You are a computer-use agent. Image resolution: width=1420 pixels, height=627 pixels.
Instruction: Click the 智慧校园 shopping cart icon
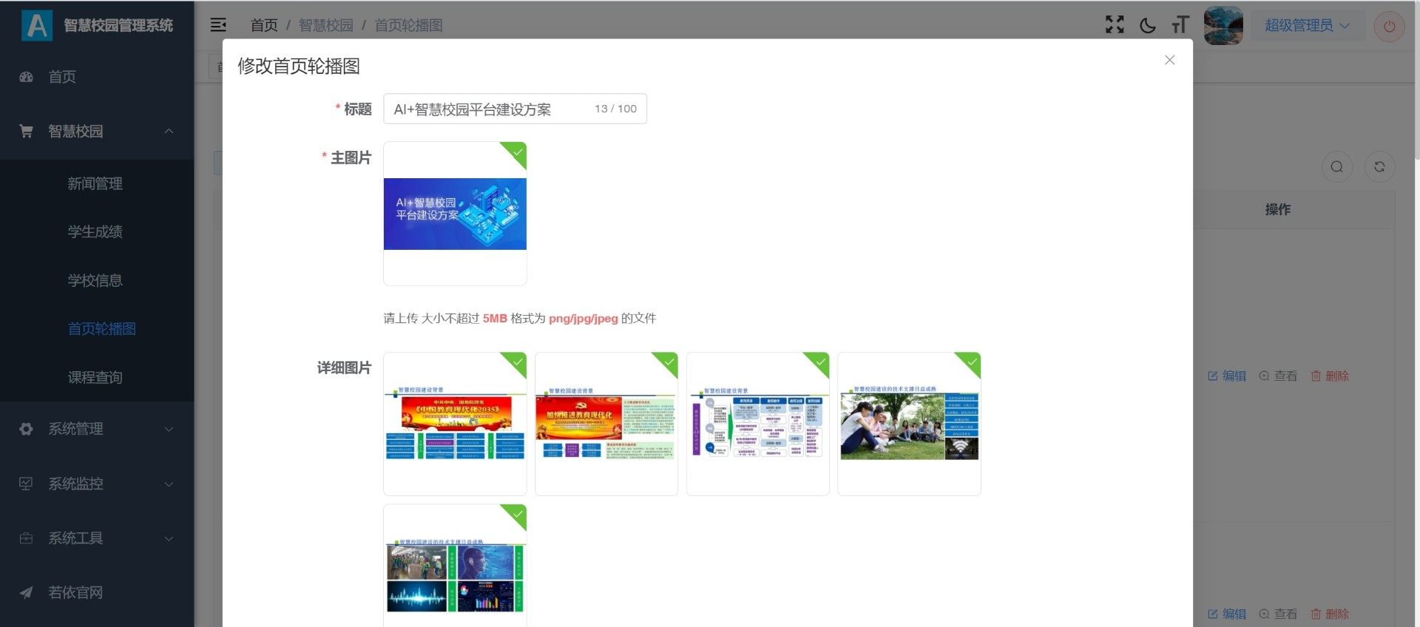[26, 132]
